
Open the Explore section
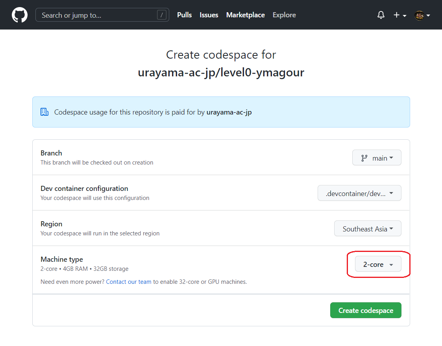pyautogui.click(x=284, y=15)
